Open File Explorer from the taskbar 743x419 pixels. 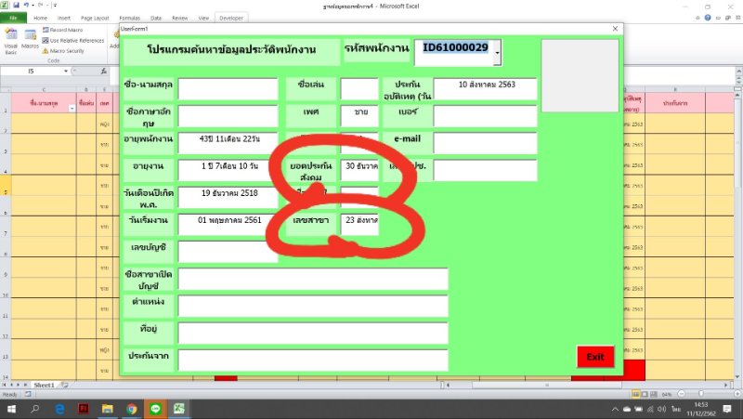tap(107, 408)
